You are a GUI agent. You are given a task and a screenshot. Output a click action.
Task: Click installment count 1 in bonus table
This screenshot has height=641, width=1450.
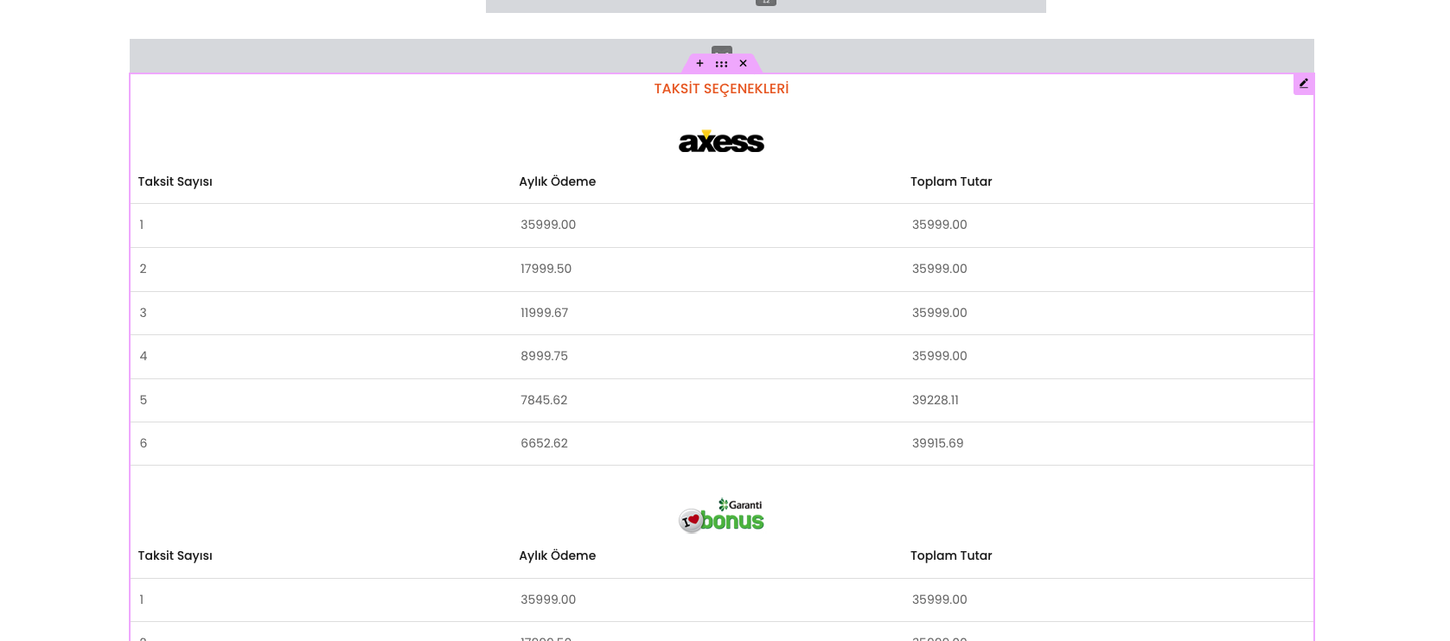142,600
